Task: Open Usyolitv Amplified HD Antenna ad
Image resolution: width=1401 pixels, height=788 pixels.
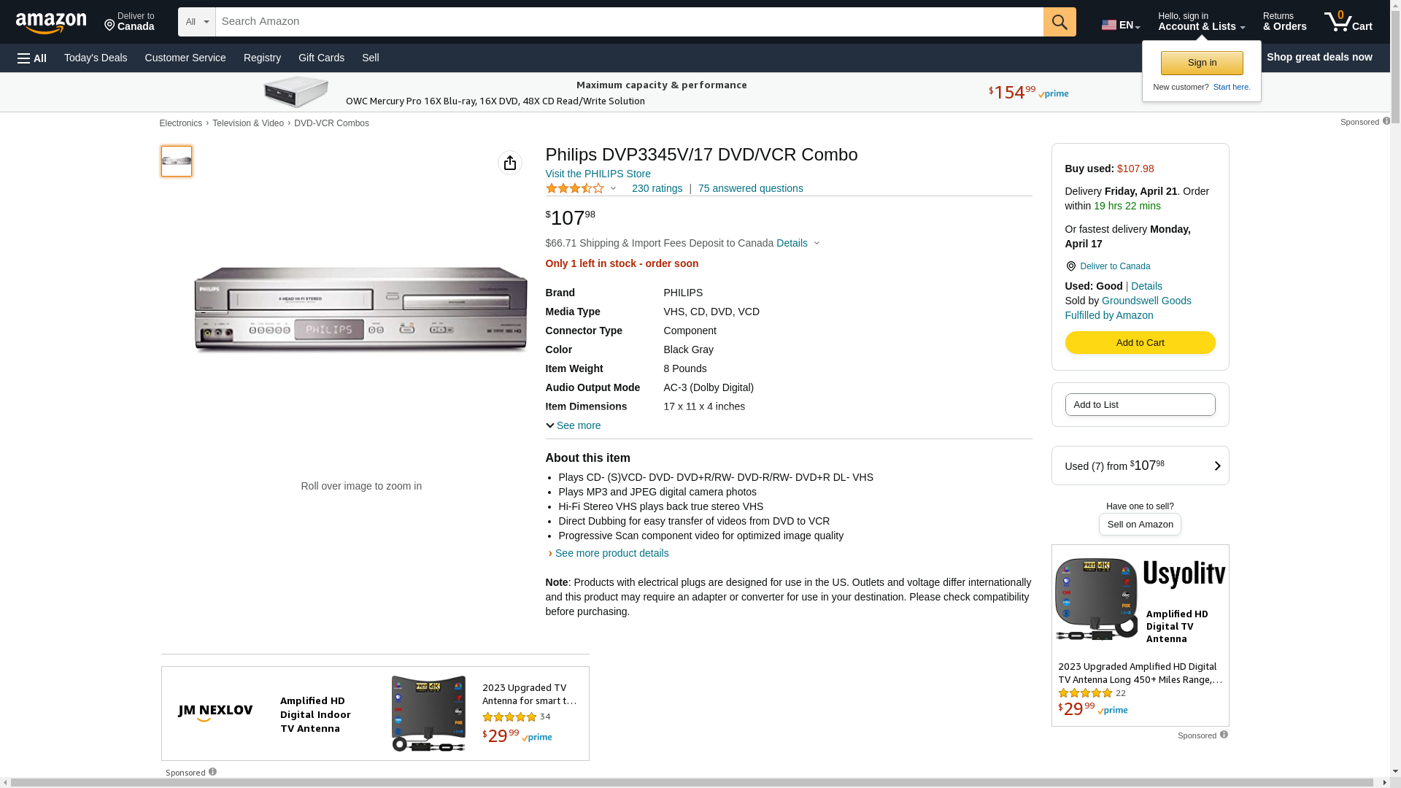Action: (1140, 635)
